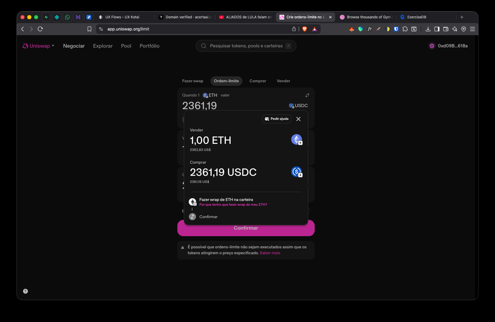Reload the Uniswap page
This screenshot has height=322, width=495.
(40, 29)
